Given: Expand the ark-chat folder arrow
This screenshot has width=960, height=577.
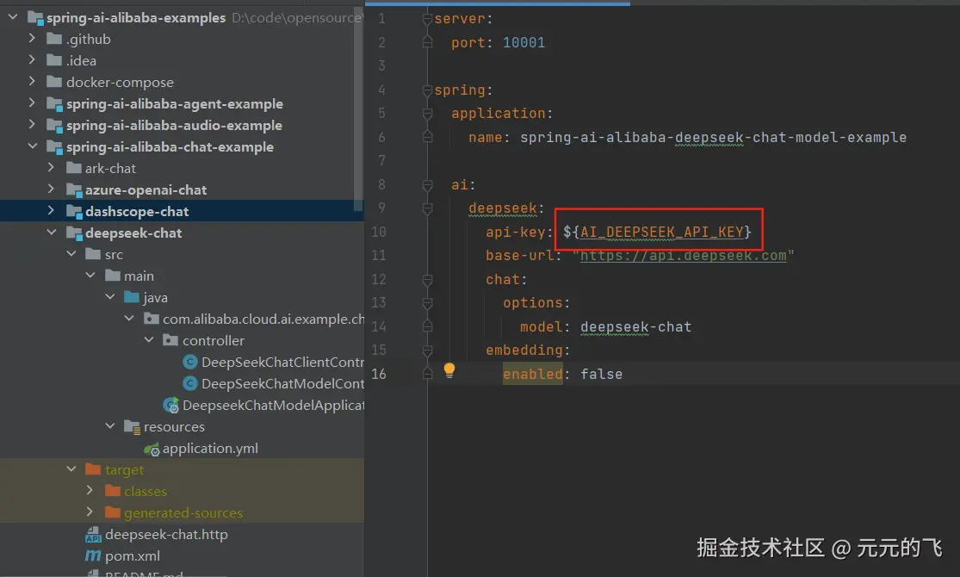Looking at the screenshot, I should tap(51, 168).
